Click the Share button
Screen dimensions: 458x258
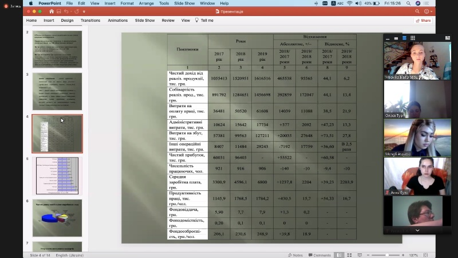click(x=423, y=21)
